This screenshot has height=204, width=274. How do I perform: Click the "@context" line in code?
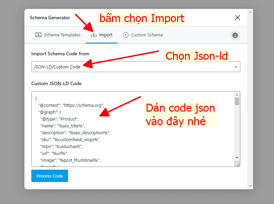tap(71, 105)
